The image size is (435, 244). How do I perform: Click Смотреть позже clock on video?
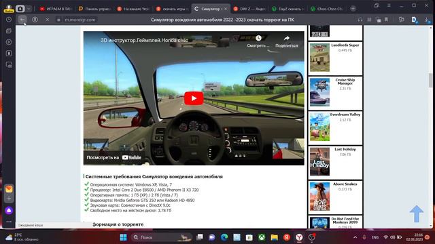point(258,41)
